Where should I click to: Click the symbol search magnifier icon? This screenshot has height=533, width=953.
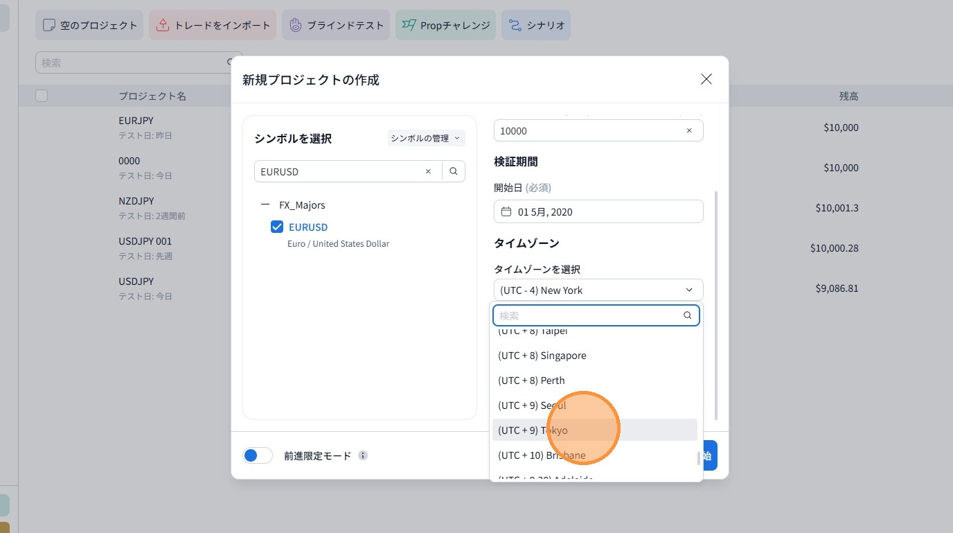point(454,171)
